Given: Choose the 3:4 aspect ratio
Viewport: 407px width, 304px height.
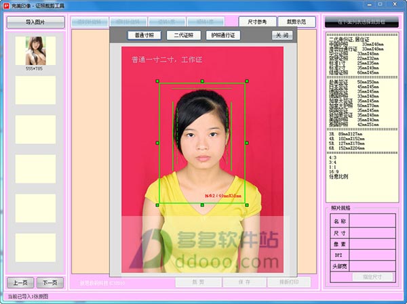Looking at the screenshot, I should click(332, 162).
